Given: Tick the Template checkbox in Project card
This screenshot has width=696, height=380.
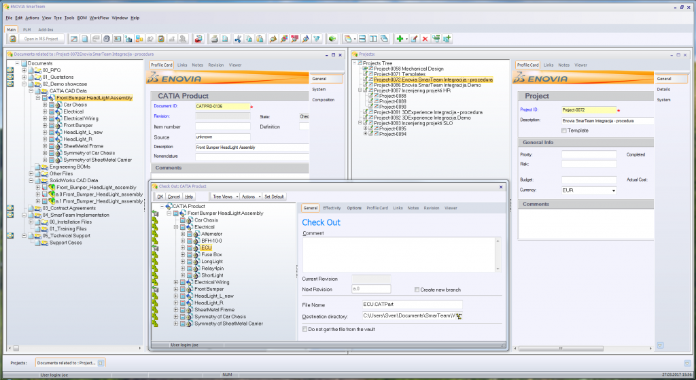Looking at the screenshot, I should pyautogui.click(x=563, y=131).
